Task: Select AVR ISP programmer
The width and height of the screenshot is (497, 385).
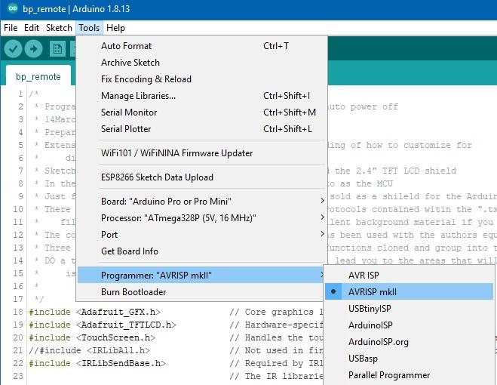Action: [x=410, y=276]
